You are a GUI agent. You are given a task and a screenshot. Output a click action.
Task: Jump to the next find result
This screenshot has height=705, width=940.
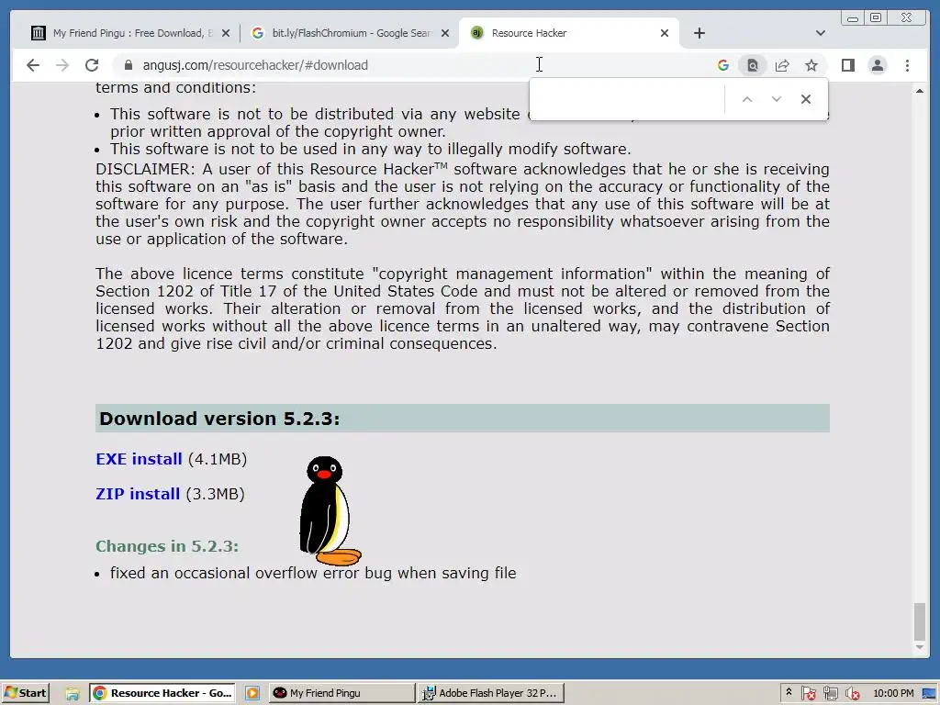[777, 99]
